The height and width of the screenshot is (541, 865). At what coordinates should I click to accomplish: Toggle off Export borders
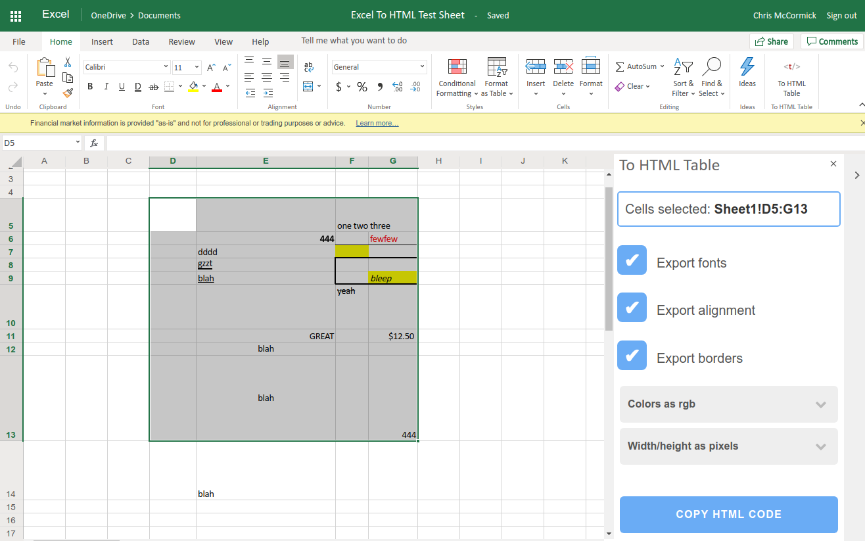[632, 355]
